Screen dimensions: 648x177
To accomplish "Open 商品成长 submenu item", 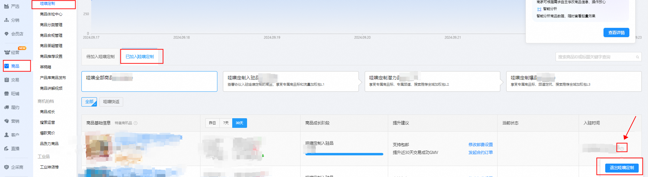I will 47,112.
